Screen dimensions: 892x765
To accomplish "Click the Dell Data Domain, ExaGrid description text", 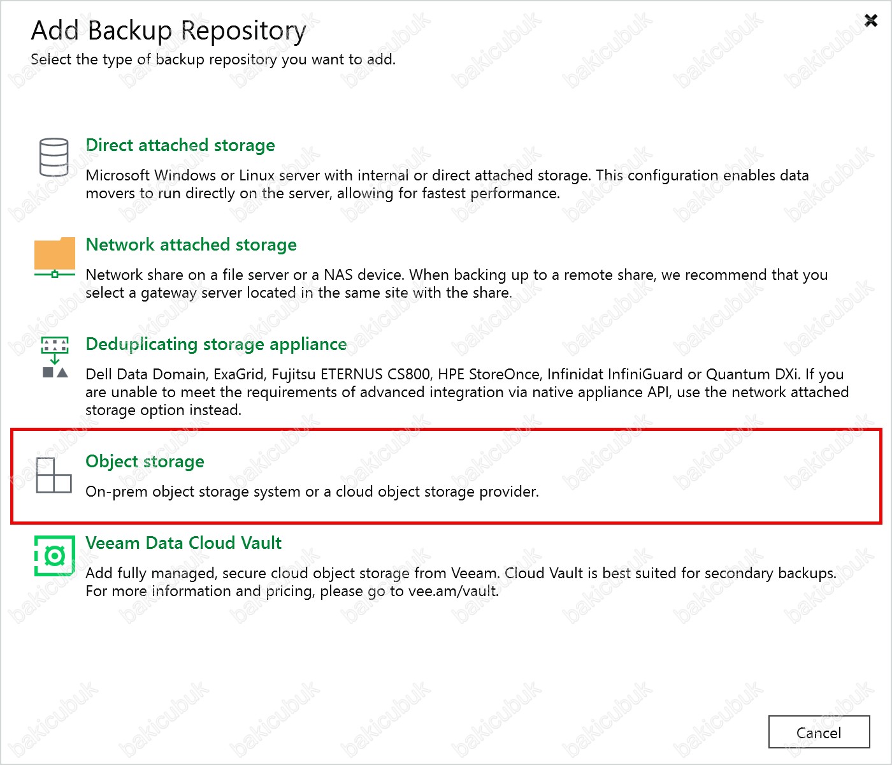I will point(466,391).
